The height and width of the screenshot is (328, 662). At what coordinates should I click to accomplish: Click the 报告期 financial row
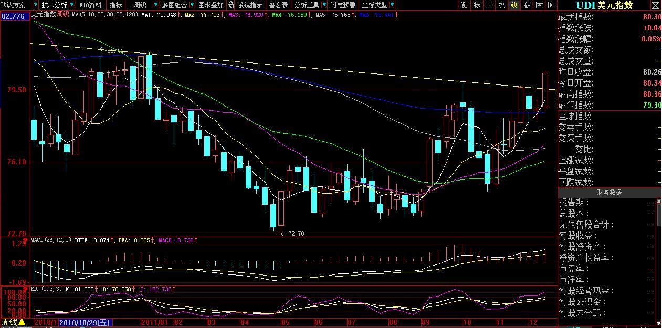click(x=606, y=203)
